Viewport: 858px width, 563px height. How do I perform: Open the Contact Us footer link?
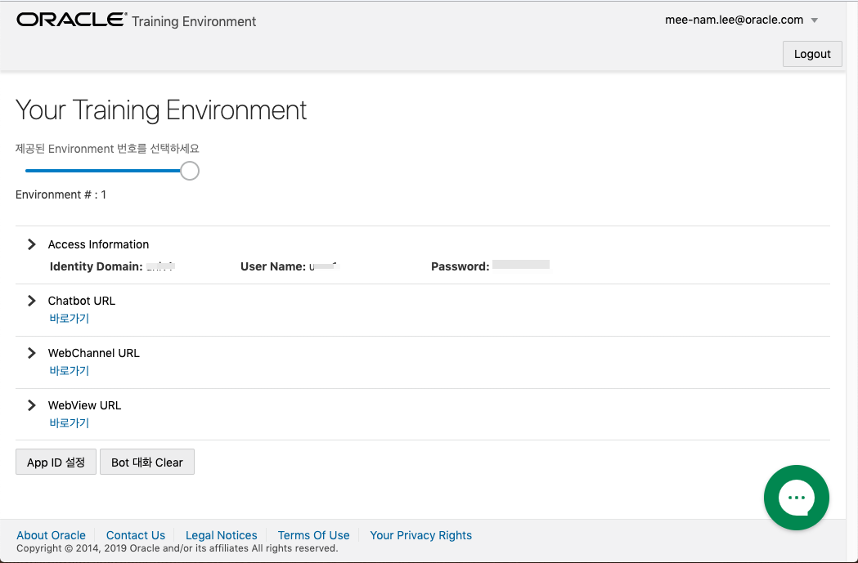(x=136, y=535)
